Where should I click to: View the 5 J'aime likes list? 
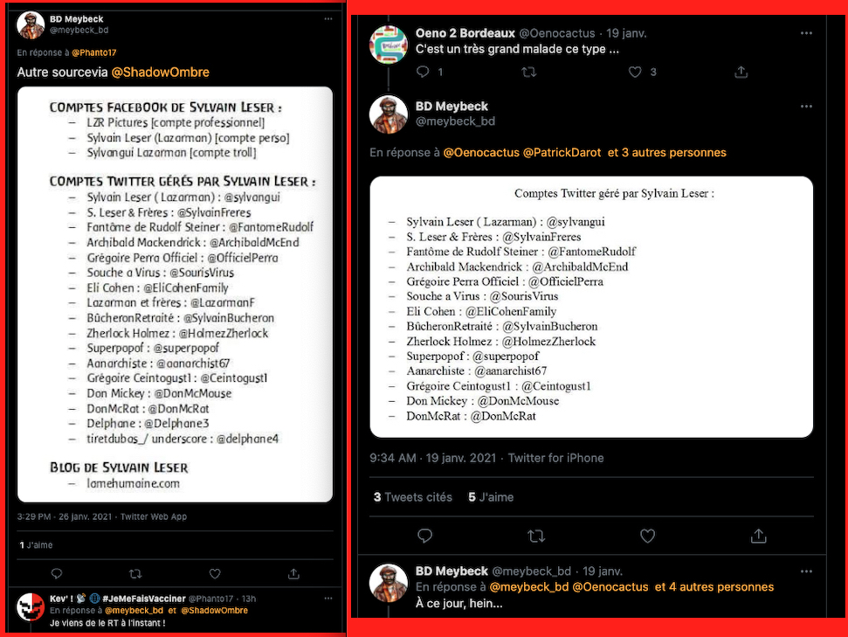491,497
